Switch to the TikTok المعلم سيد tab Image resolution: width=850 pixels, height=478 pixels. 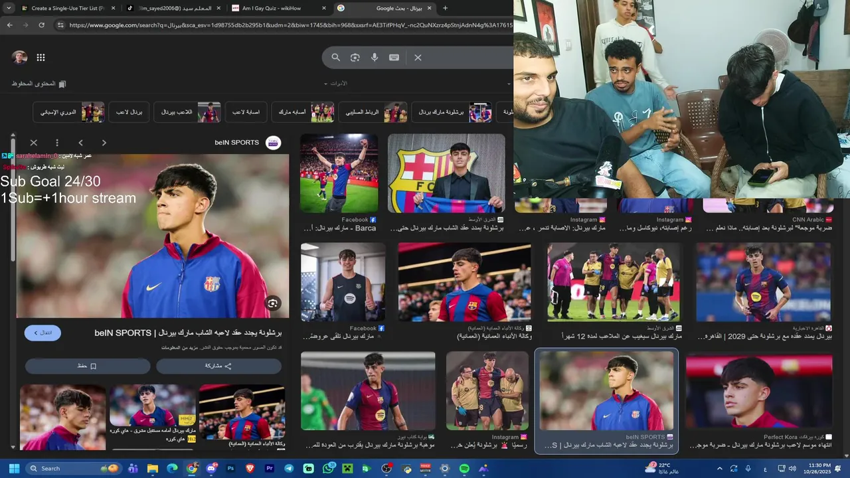(x=174, y=8)
